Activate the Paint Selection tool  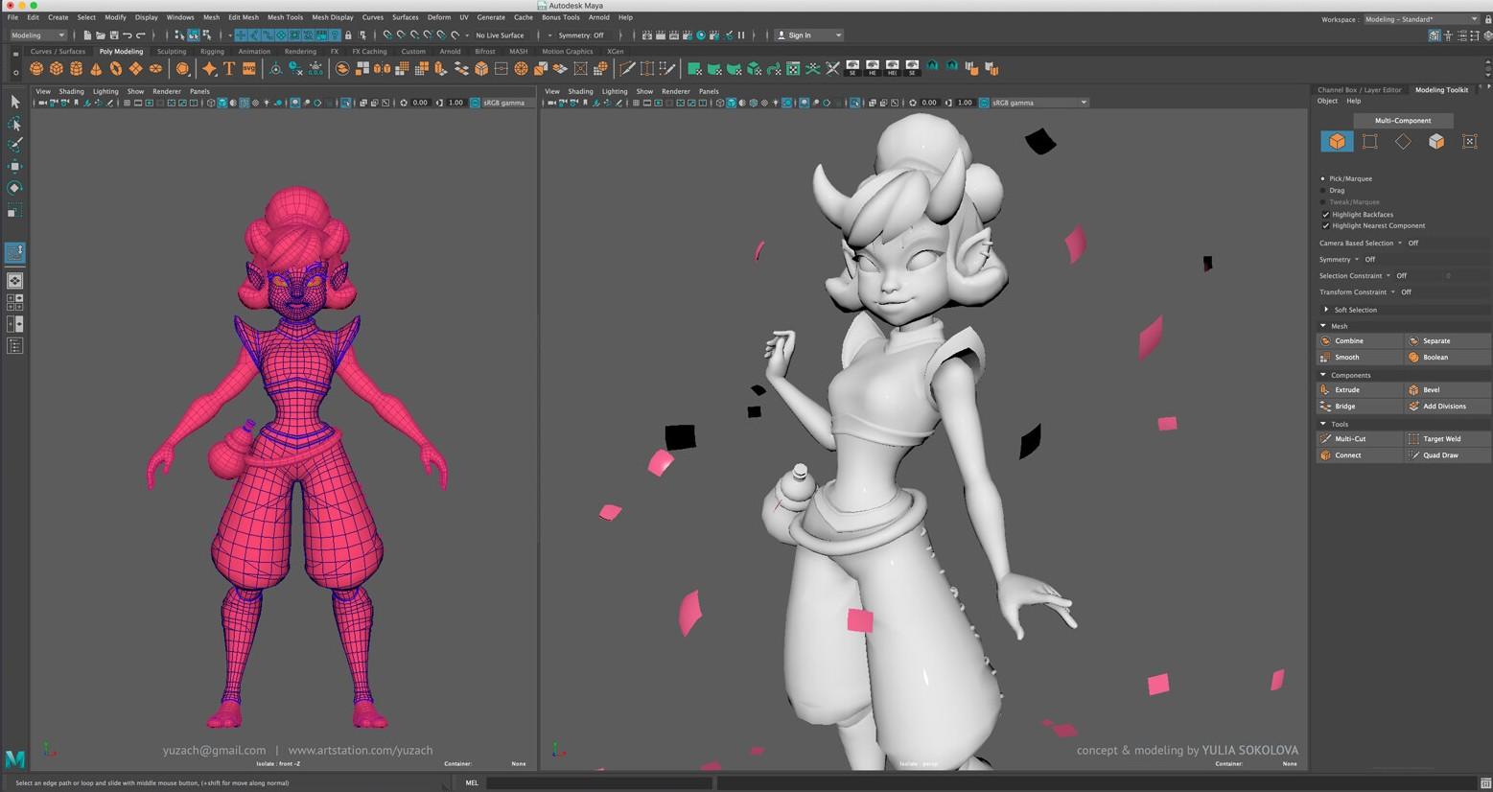(14, 145)
